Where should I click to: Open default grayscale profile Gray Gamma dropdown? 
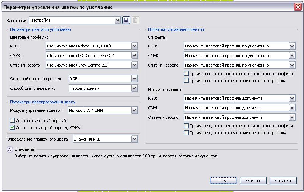92,65
